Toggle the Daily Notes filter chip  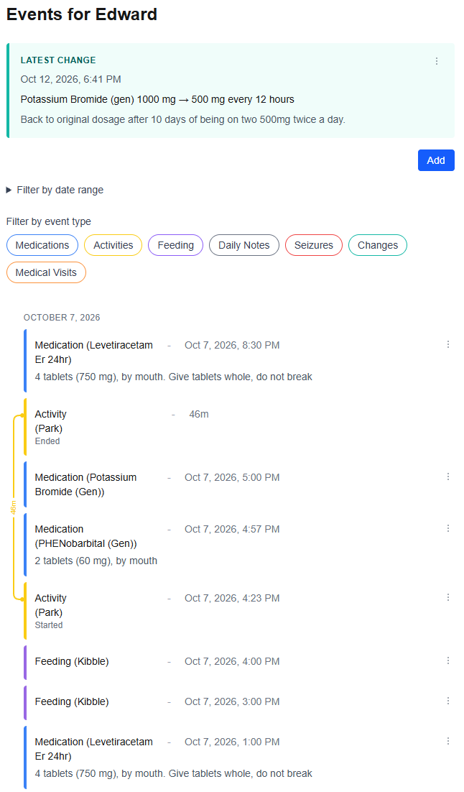coord(244,245)
